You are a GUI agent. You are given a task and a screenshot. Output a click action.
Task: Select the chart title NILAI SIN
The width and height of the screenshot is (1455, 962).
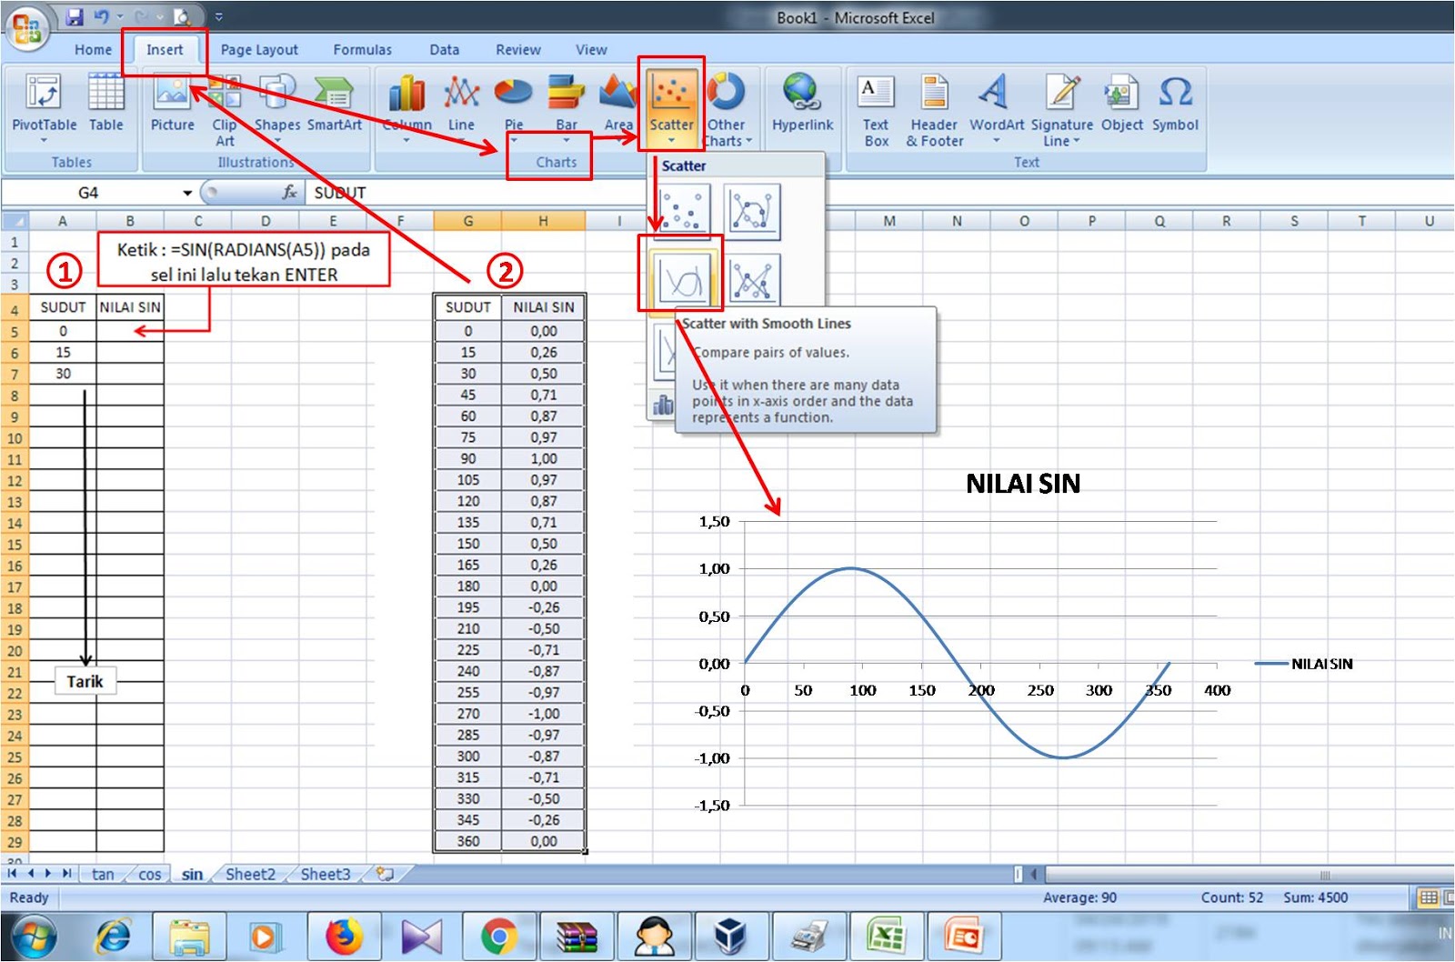coord(1023,483)
